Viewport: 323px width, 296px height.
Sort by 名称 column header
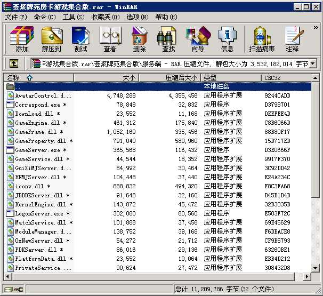pyautogui.click(x=39, y=78)
